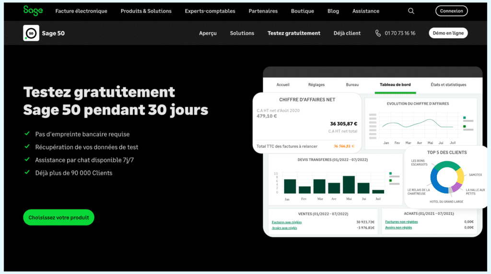Image resolution: width=491 pixels, height=274 pixels.
Task: Open the Boutique link
Action: click(x=302, y=11)
